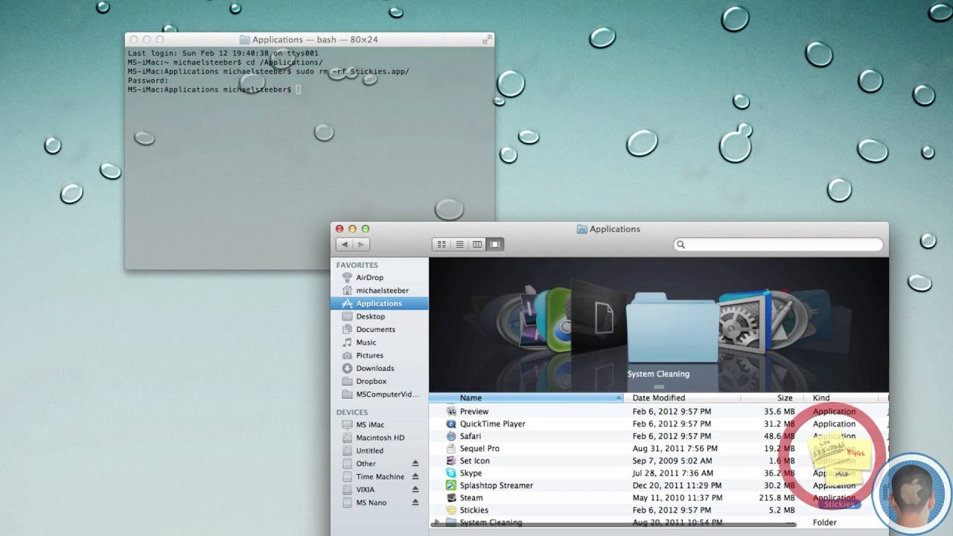Switch Finder to icon view
953x536 pixels.
point(442,244)
